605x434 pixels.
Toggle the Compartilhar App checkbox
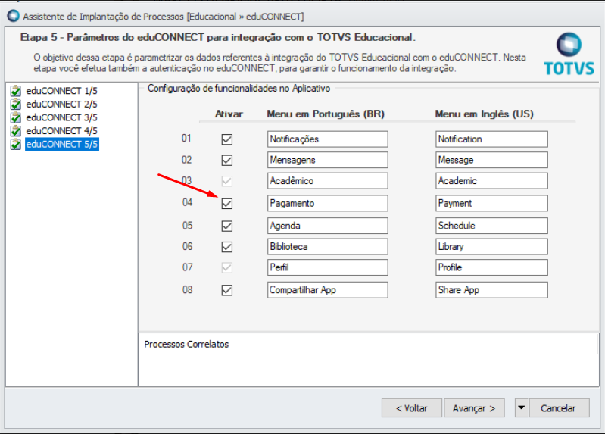coord(227,290)
